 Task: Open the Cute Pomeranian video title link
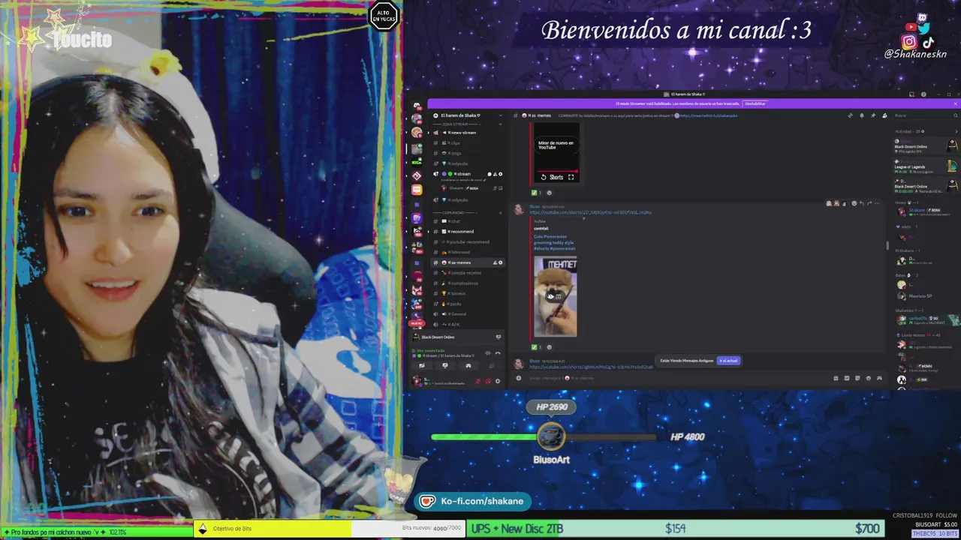(554, 241)
